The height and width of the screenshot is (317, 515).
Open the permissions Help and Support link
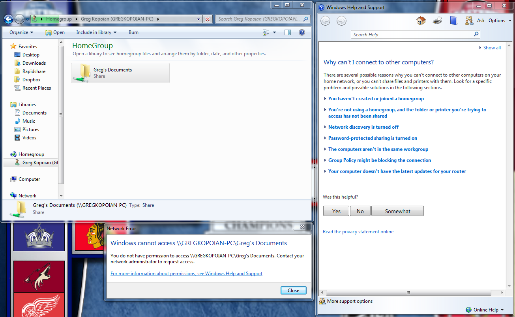pos(186,274)
